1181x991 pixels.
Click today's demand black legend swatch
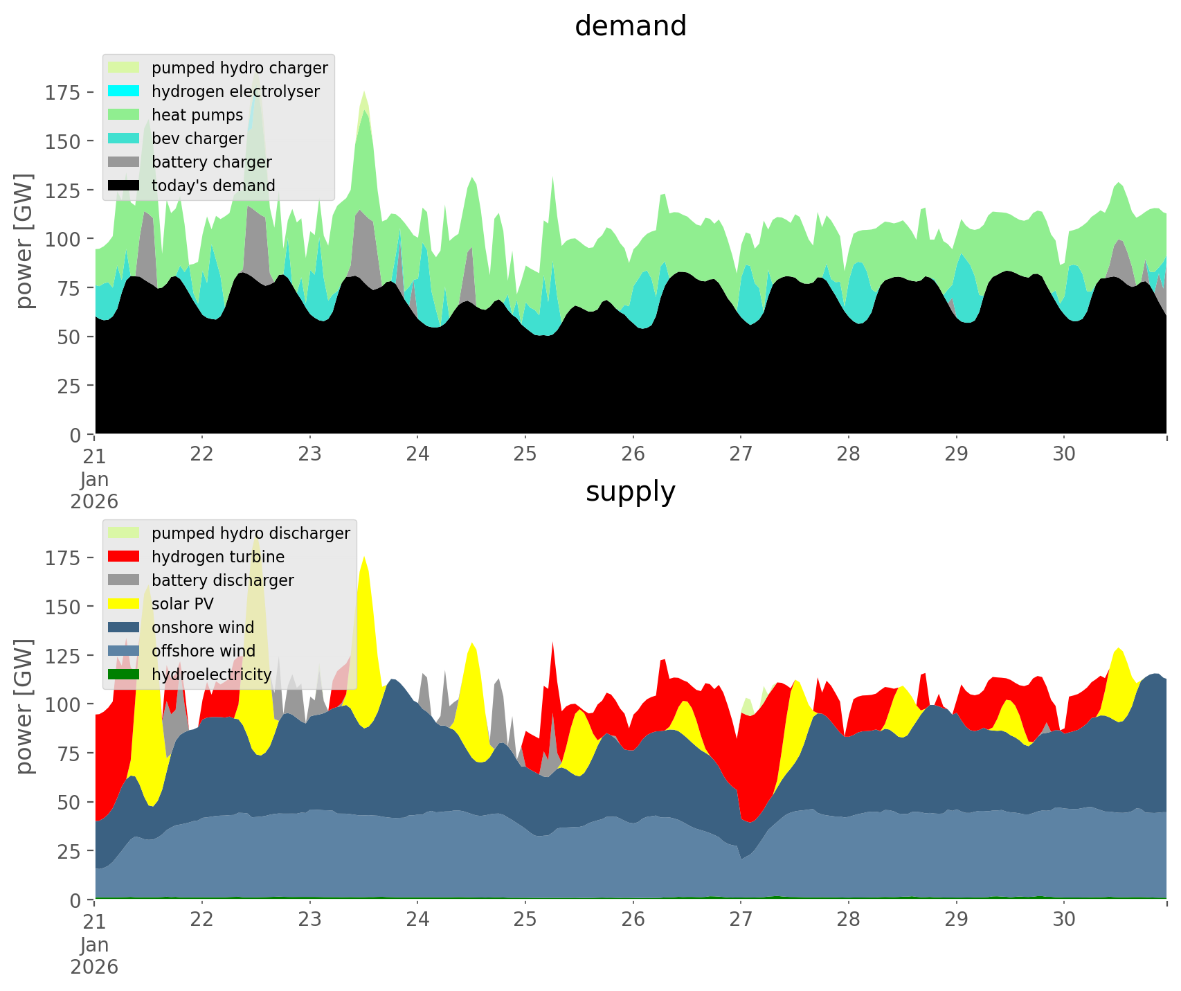click(x=124, y=186)
